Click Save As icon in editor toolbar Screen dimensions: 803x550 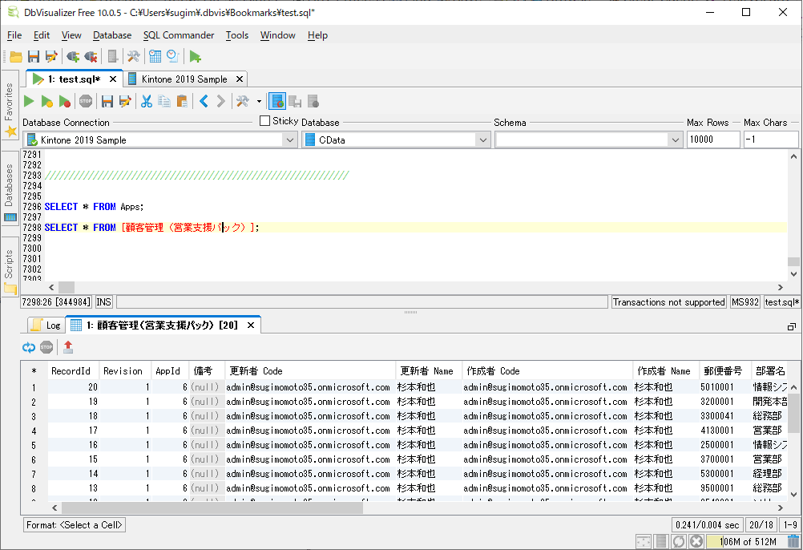pos(125,101)
